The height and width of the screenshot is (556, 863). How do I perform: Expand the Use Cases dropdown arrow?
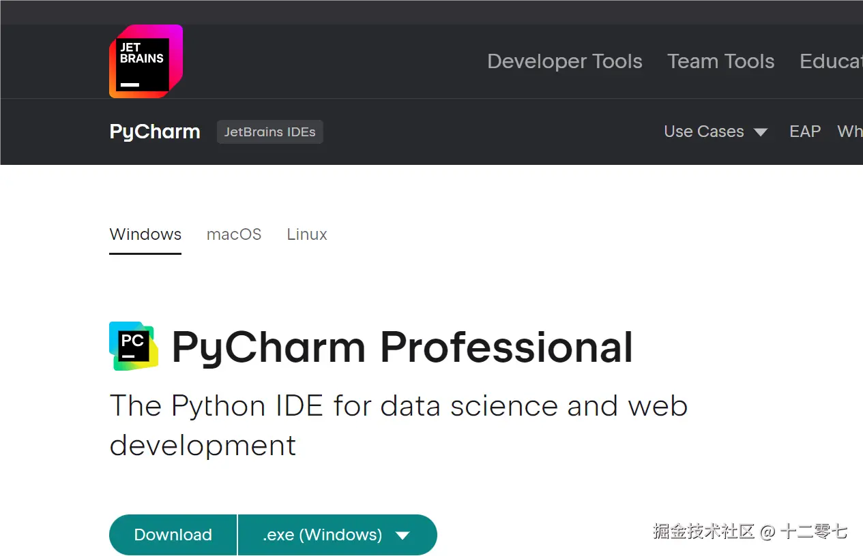coord(761,132)
